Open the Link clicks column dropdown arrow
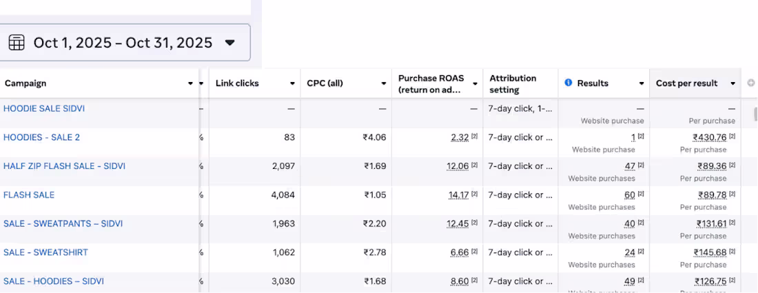Screen dimensions: 758x293 pos(292,83)
